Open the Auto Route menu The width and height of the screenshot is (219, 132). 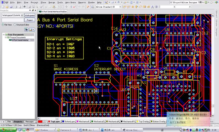pyautogui.click(x=71, y=2)
